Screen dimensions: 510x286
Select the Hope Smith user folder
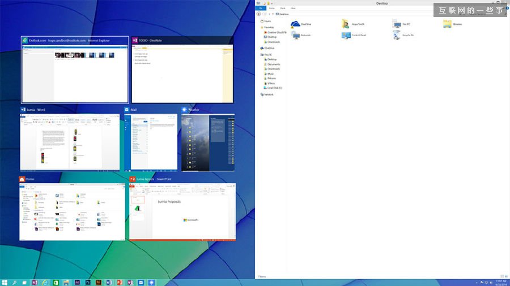353,24
